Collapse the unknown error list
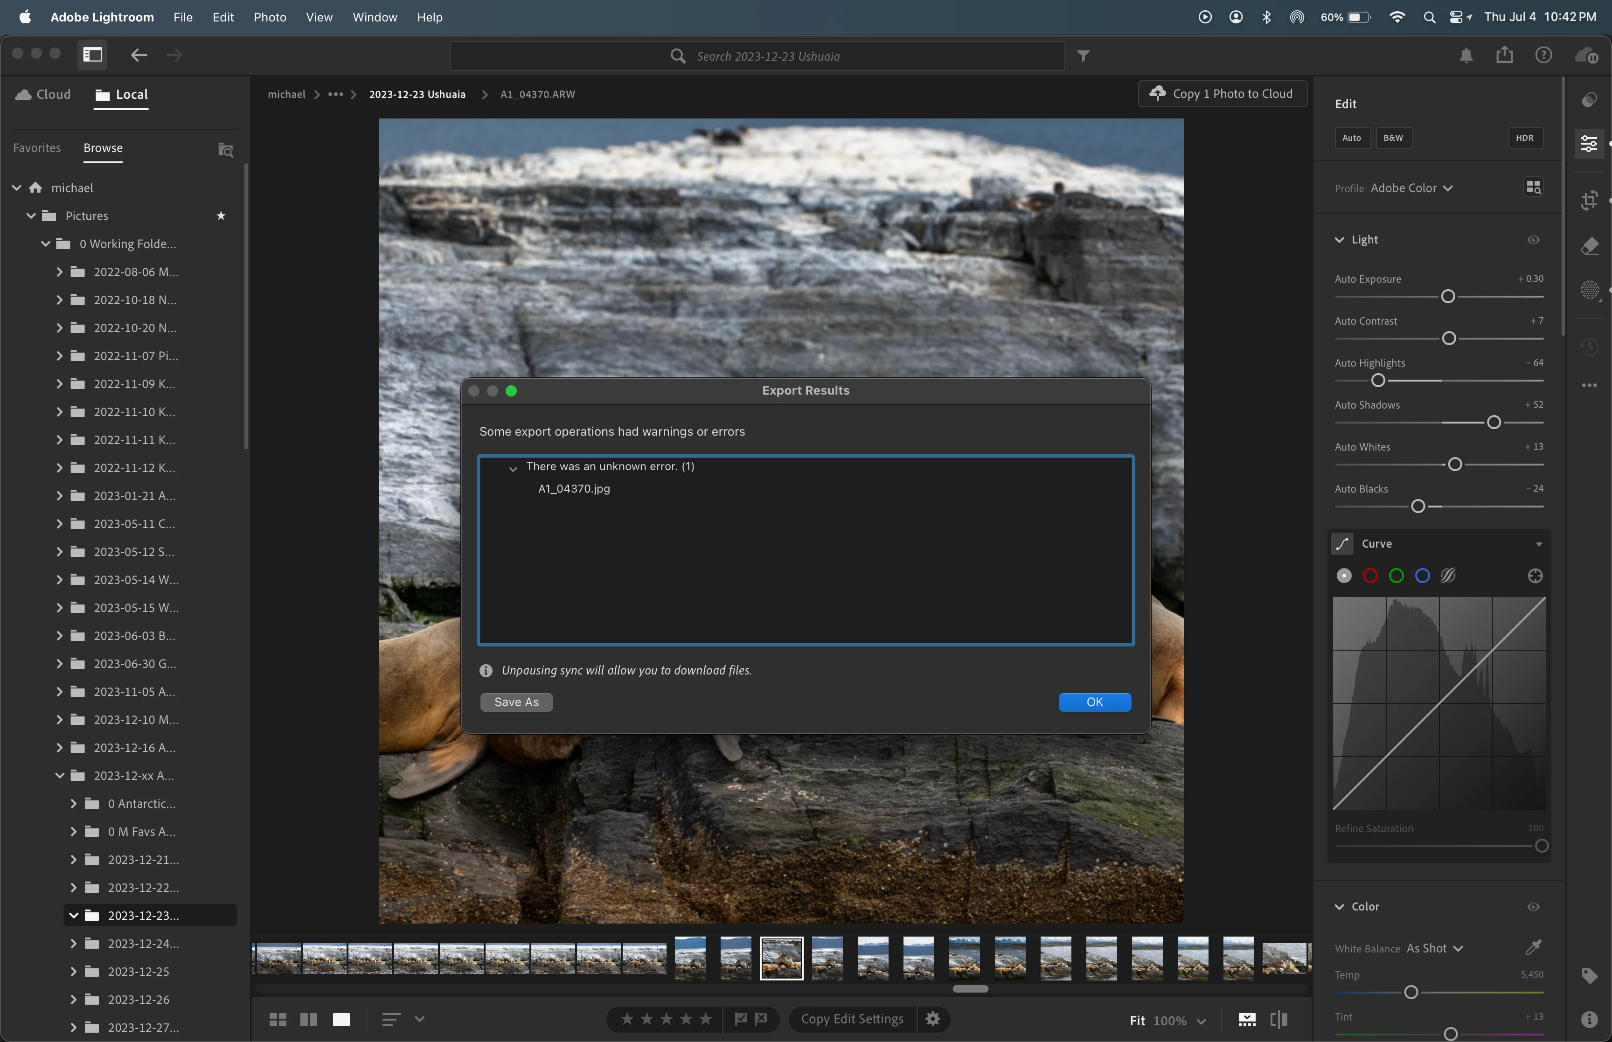Screen dimensions: 1612x1042 click(513, 468)
